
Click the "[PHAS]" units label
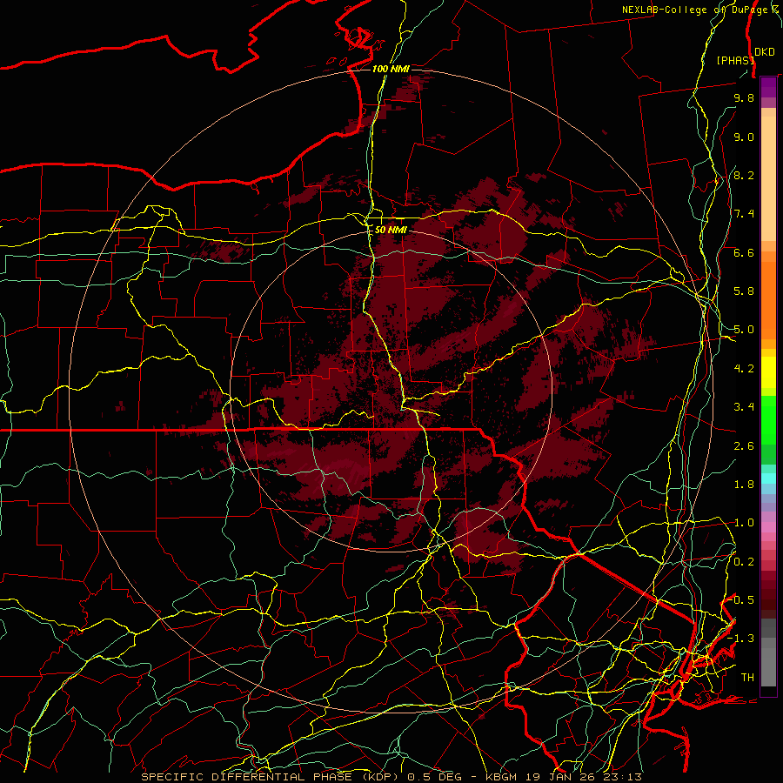[x=735, y=60]
